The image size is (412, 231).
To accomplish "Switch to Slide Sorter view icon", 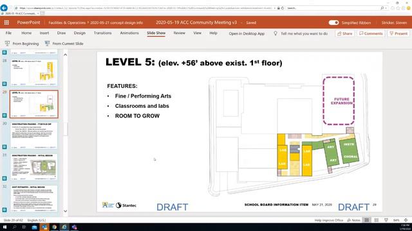I will (x=377, y=220).
